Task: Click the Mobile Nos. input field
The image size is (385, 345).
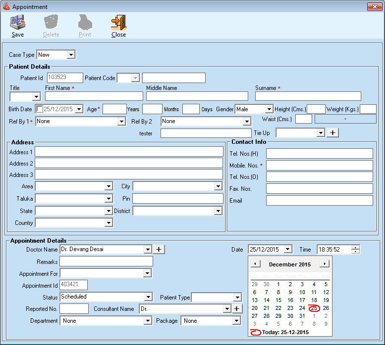Action: (x=319, y=165)
